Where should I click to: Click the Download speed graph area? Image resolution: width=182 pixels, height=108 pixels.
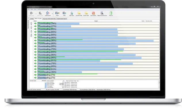tap(38, 85)
